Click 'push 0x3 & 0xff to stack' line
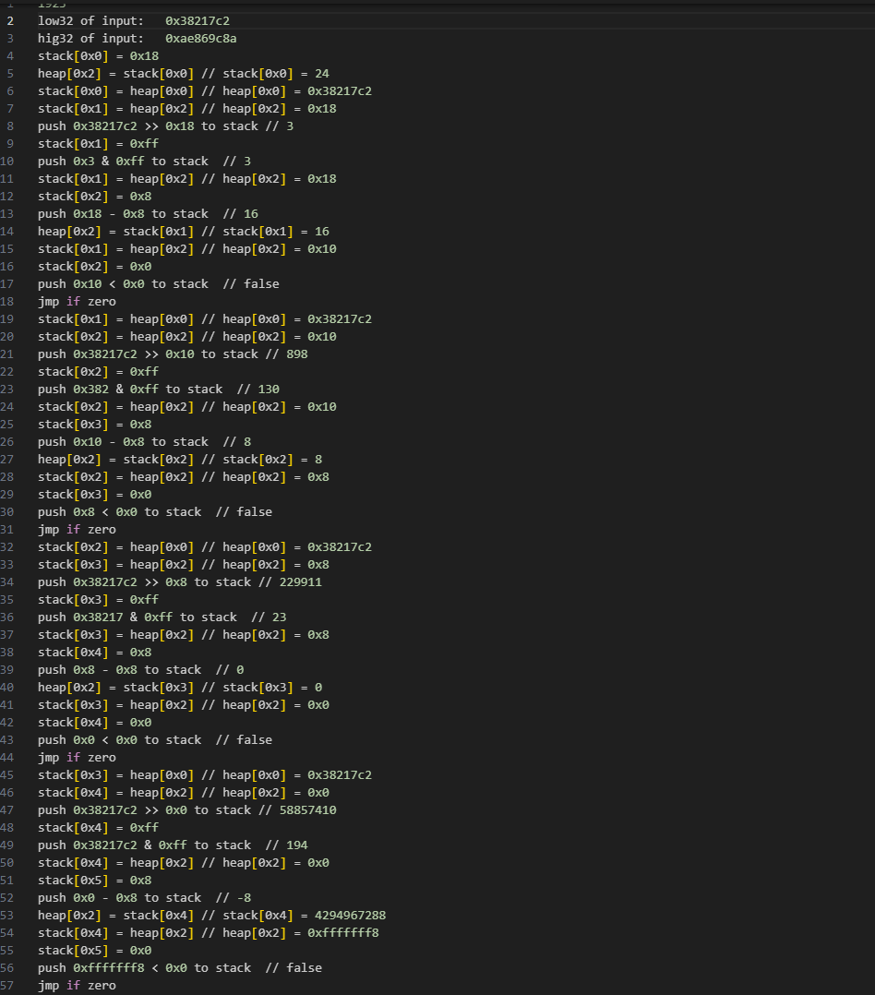Viewport: 875px width, 995px height. [123, 162]
